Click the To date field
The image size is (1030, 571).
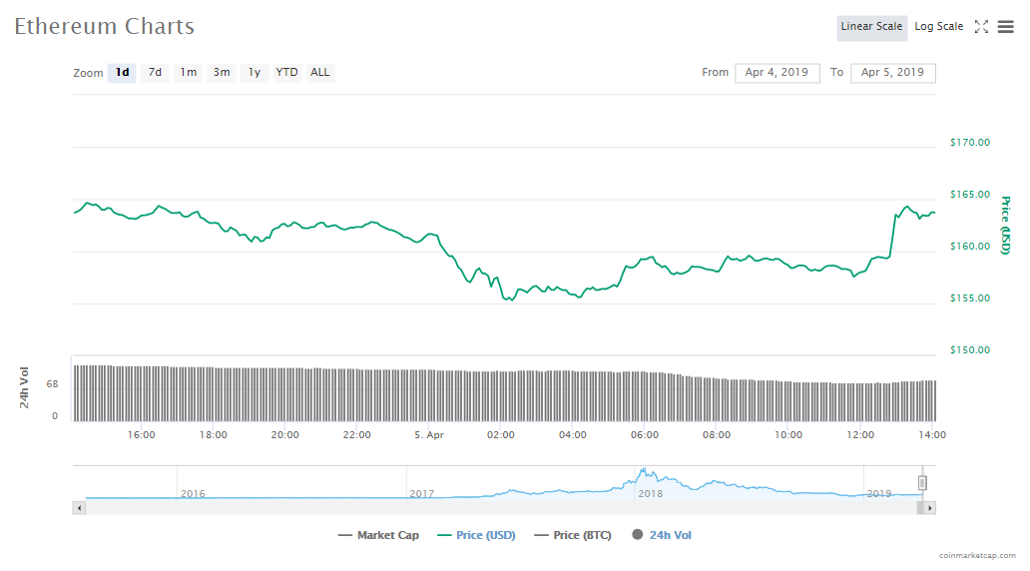[892, 73]
